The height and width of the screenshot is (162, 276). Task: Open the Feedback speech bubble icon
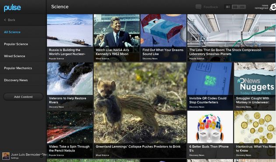click(198, 7)
